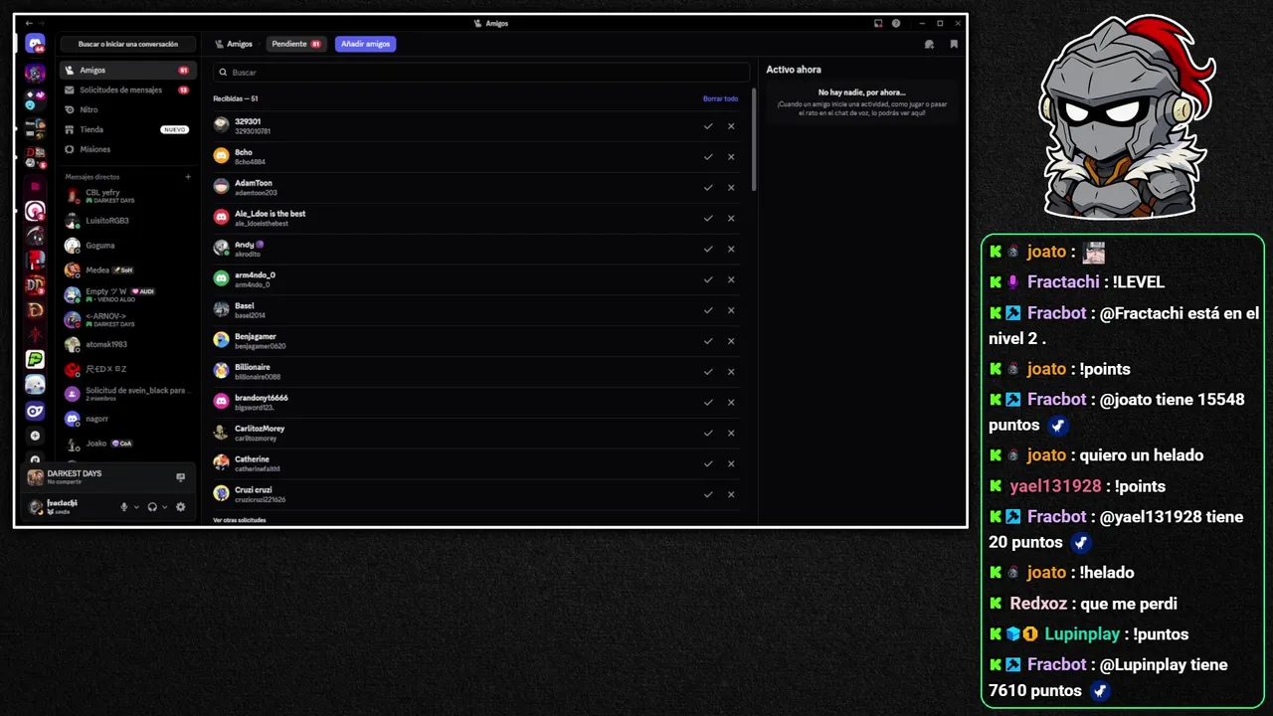Image resolution: width=1273 pixels, height=716 pixels.
Task: Ignore Cruzi cruzi friend request
Action: [731, 494]
